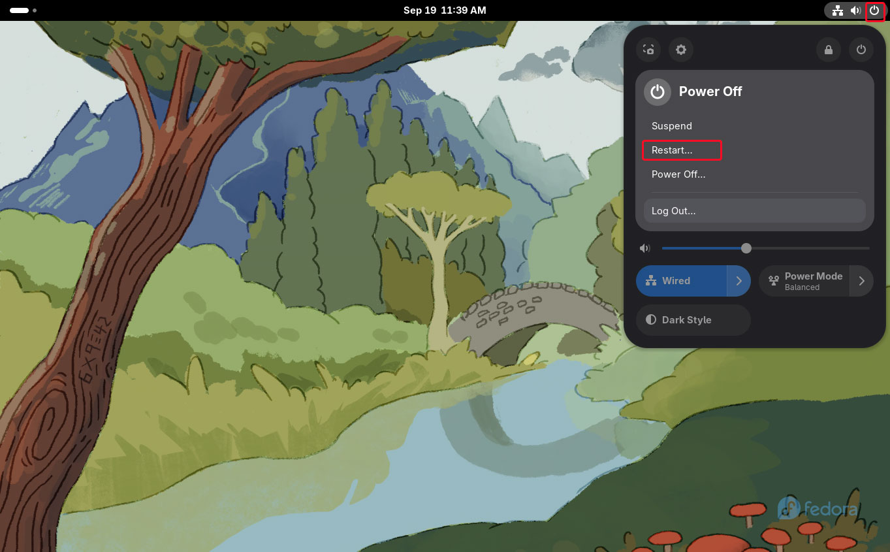Open Activities via the workspace indicator pill

click(x=19, y=10)
